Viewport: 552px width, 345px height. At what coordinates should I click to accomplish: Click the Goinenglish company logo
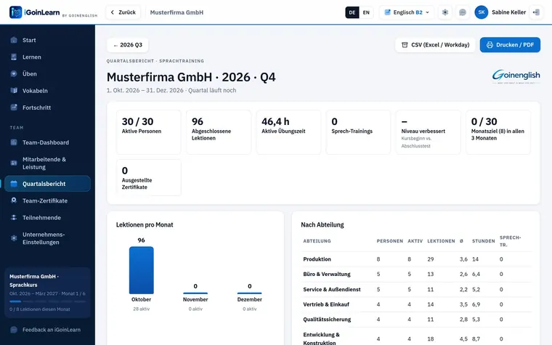coord(516,76)
